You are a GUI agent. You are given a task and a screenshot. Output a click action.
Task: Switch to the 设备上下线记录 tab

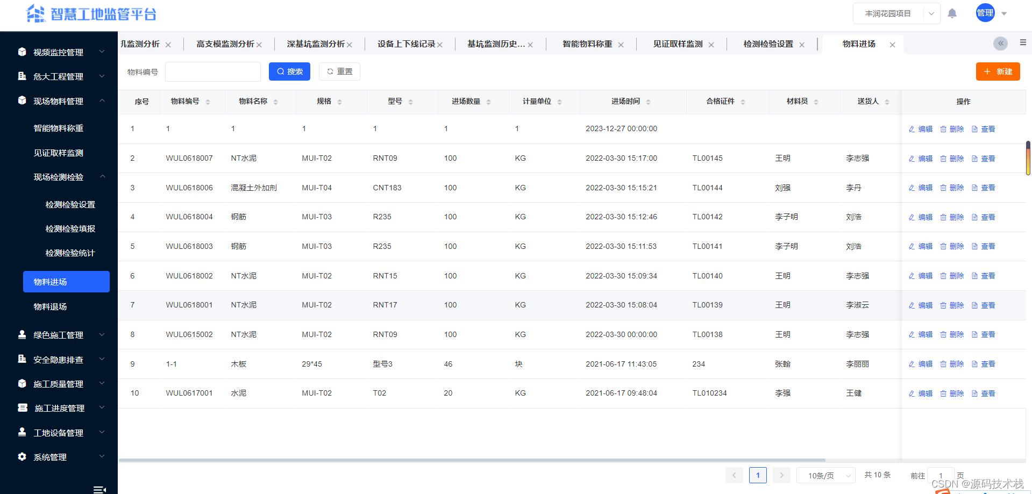pyautogui.click(x=406, y=44)
